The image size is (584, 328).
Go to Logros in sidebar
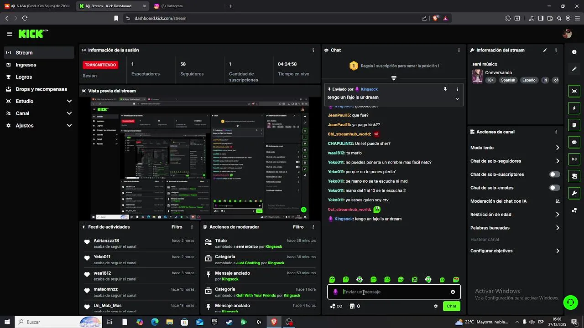(38, 77)
